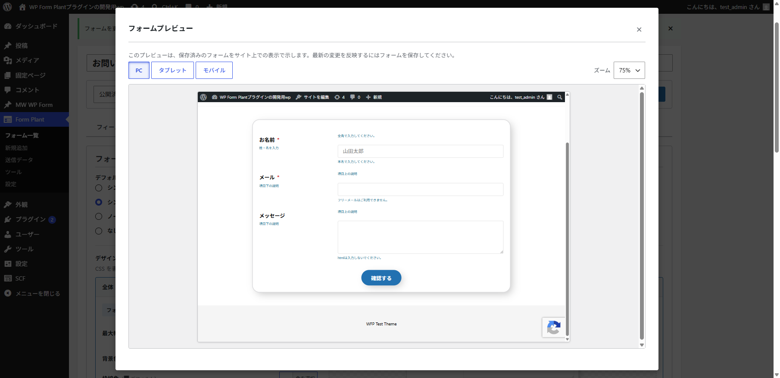Click plugin update badge 2
780x378 pixels.
pyautogui.click(x=52, y=220)
